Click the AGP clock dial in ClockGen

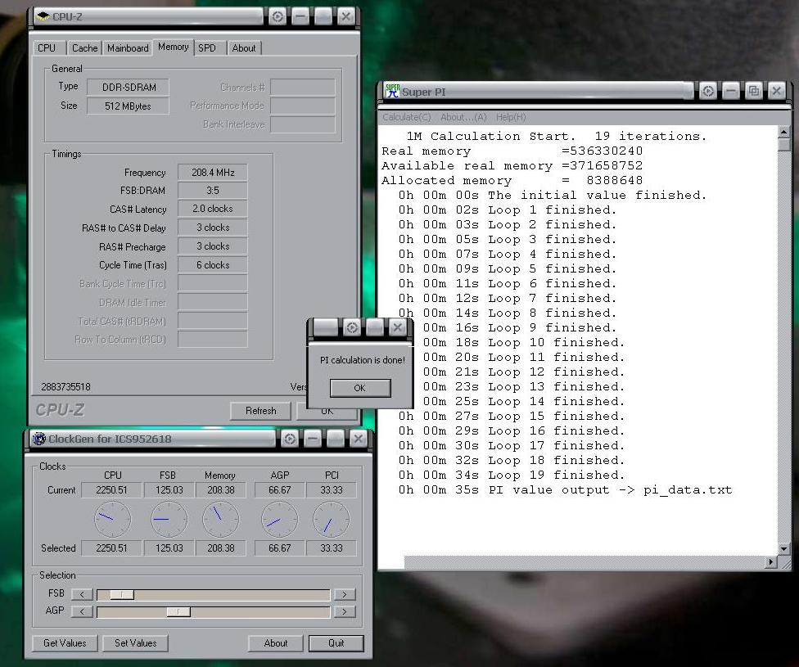pyautogui.click(x=280, y=519)
